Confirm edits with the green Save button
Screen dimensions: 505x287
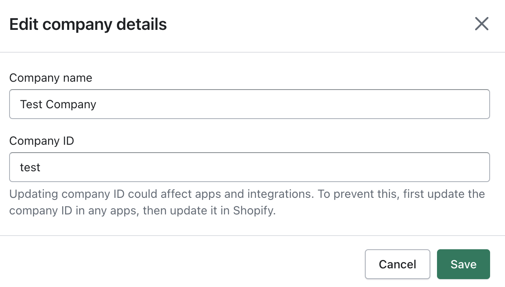coord(463,264)
